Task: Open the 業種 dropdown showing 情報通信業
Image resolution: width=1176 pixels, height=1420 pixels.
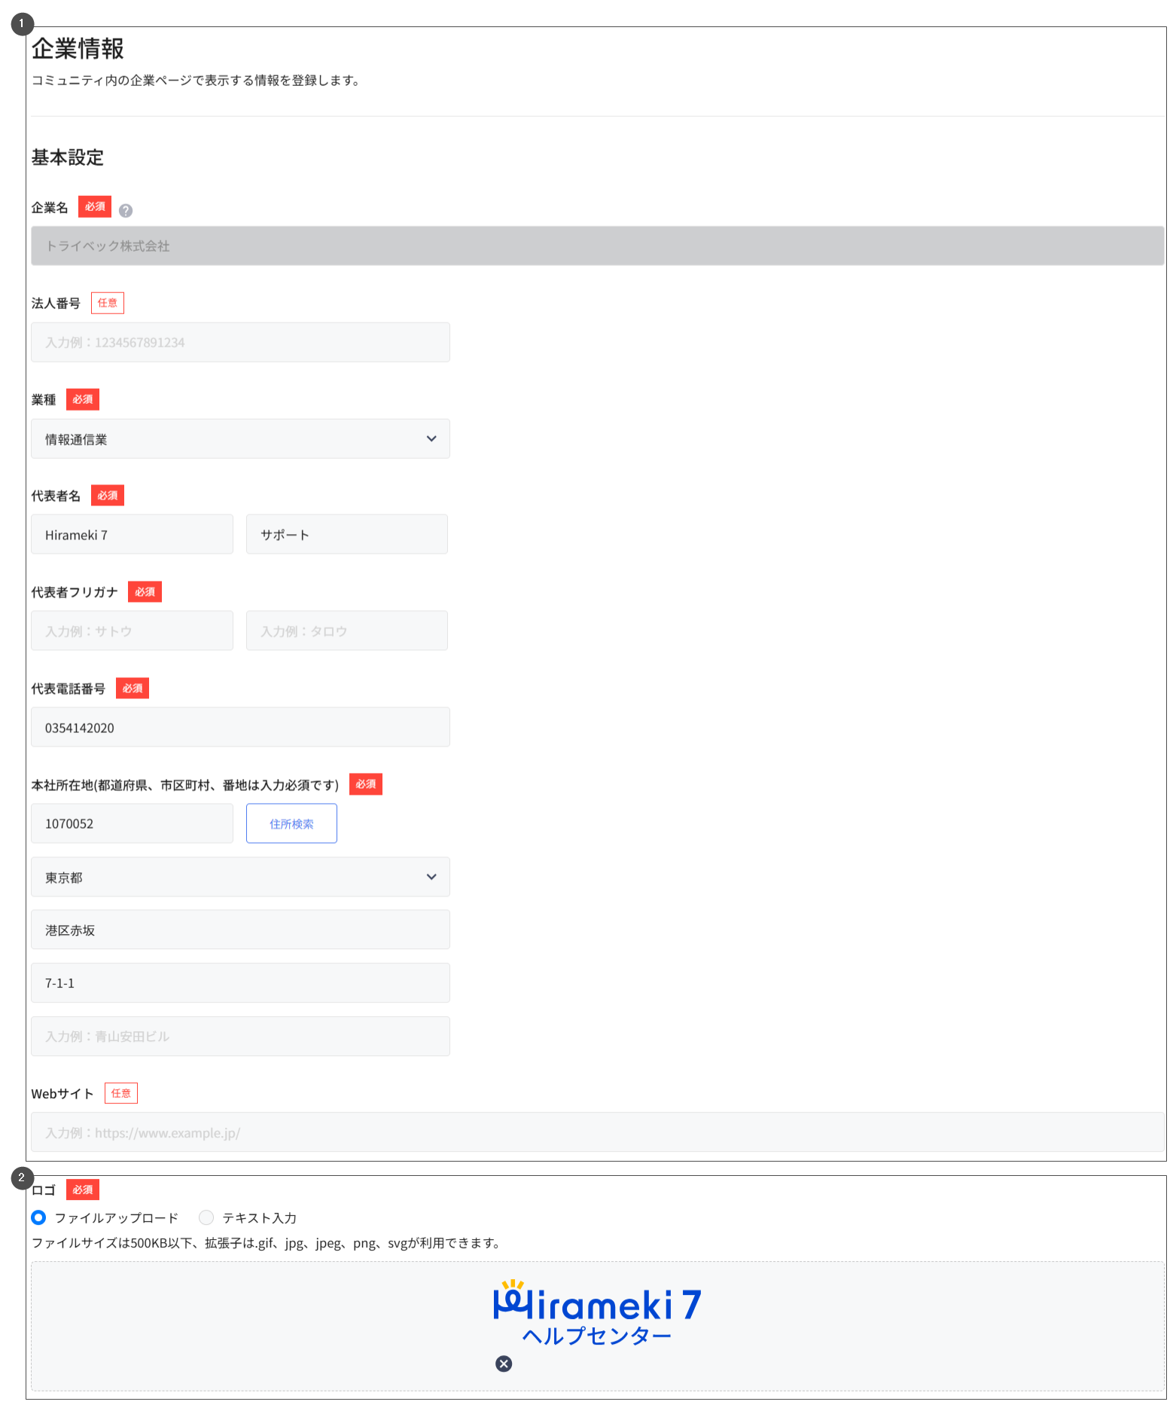Action: click(240, 438)
